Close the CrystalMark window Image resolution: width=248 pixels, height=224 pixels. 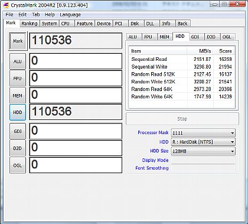click(237, 4)
